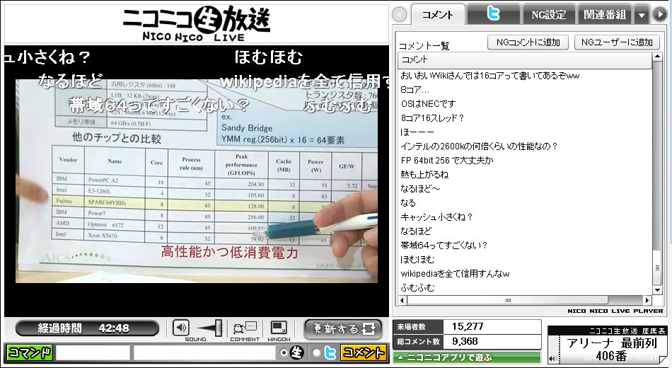Click the 更新する refresh button

click(x=343, y=329)
